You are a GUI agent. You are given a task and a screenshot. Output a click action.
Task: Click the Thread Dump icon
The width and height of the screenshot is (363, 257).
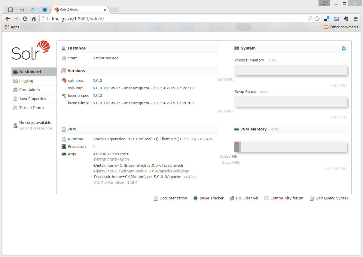(x=15, y=108)
